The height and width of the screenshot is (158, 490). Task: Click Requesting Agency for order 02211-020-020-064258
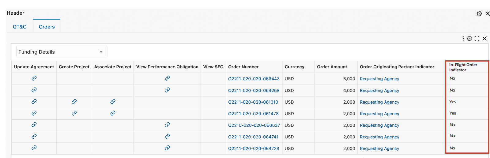point(379,91)
